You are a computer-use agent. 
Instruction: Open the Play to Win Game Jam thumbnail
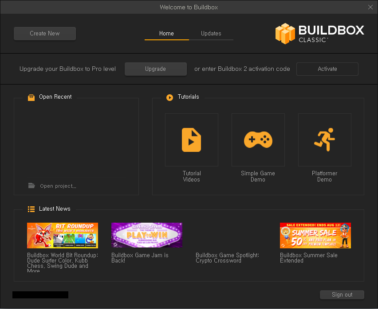[x=147, y=235]
